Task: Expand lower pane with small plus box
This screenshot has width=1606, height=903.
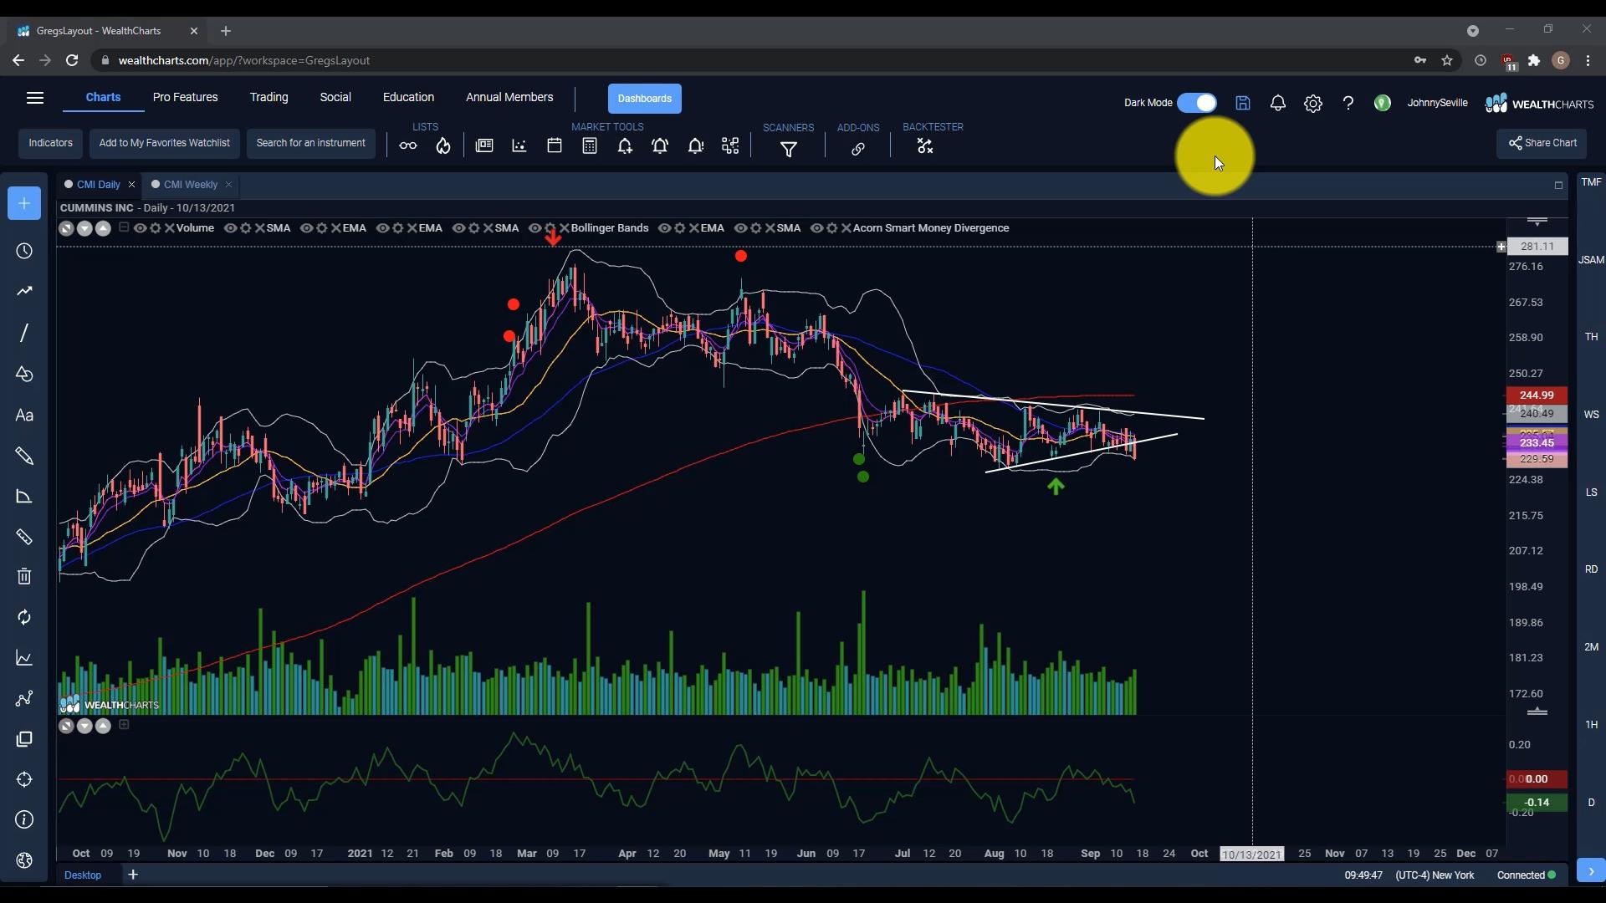Action: (x=124, y=725)
